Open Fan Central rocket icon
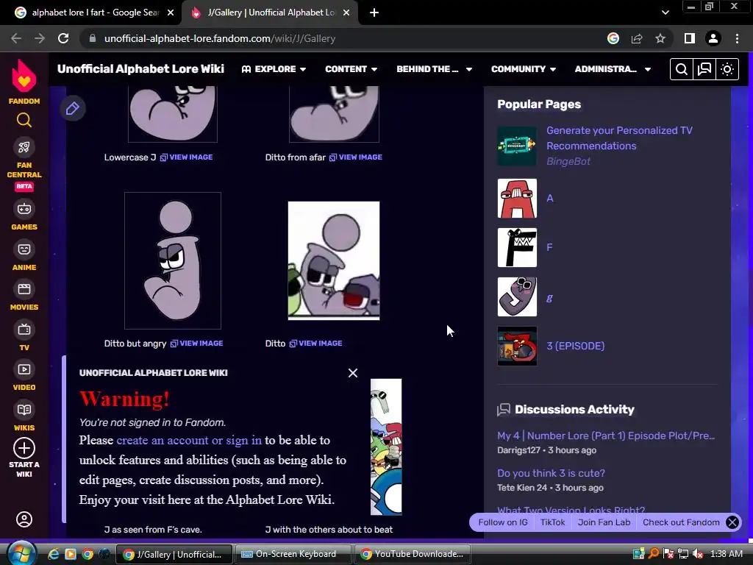 click(x=24, y=147)
